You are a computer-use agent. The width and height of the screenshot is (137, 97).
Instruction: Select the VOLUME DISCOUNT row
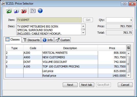66,62
